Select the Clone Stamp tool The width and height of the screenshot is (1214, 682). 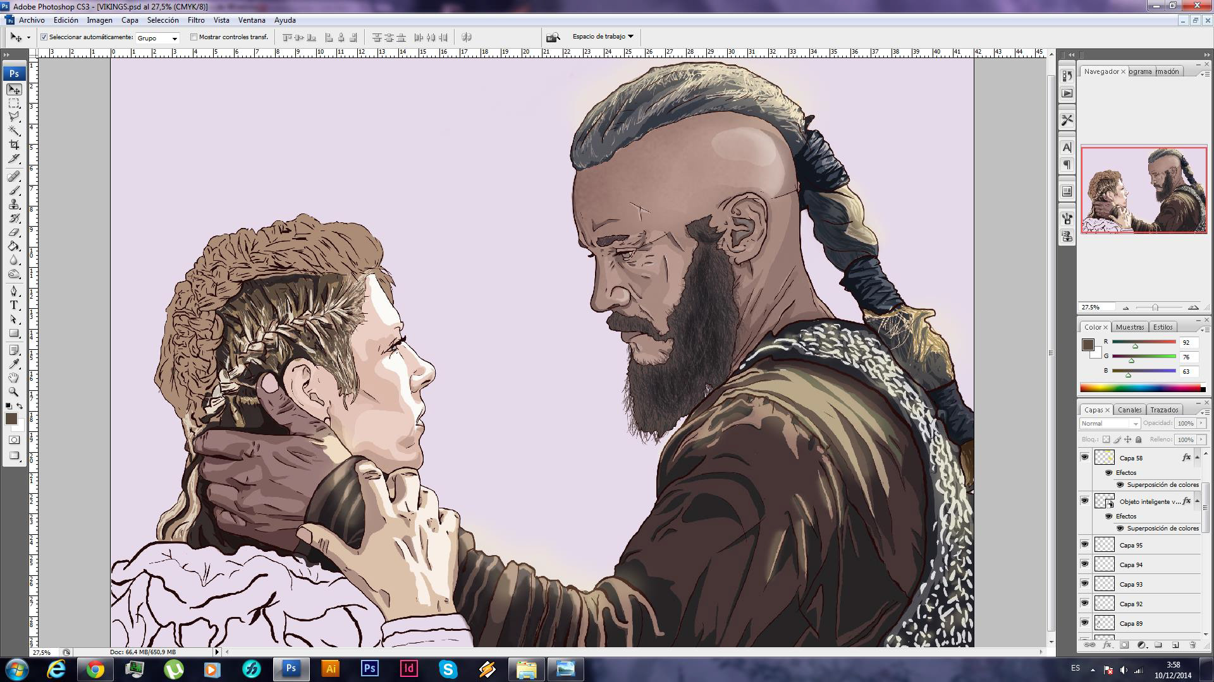(14, 205)
